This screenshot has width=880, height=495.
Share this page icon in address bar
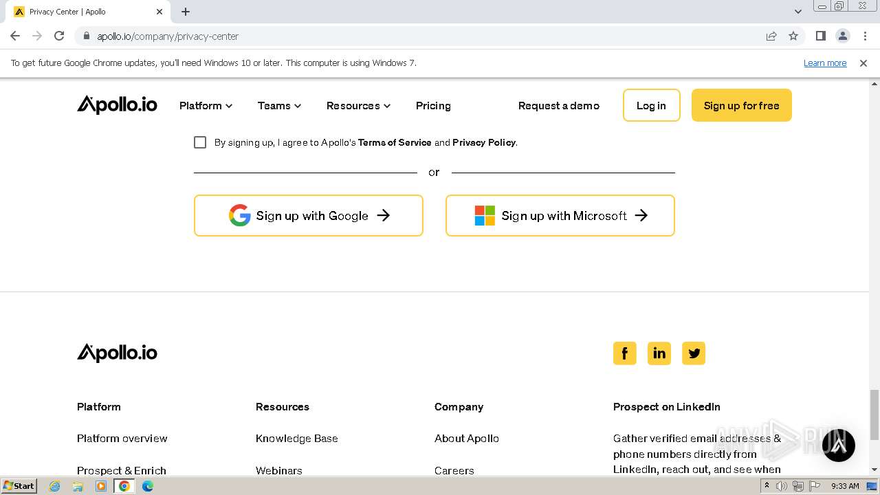point(771,36)
